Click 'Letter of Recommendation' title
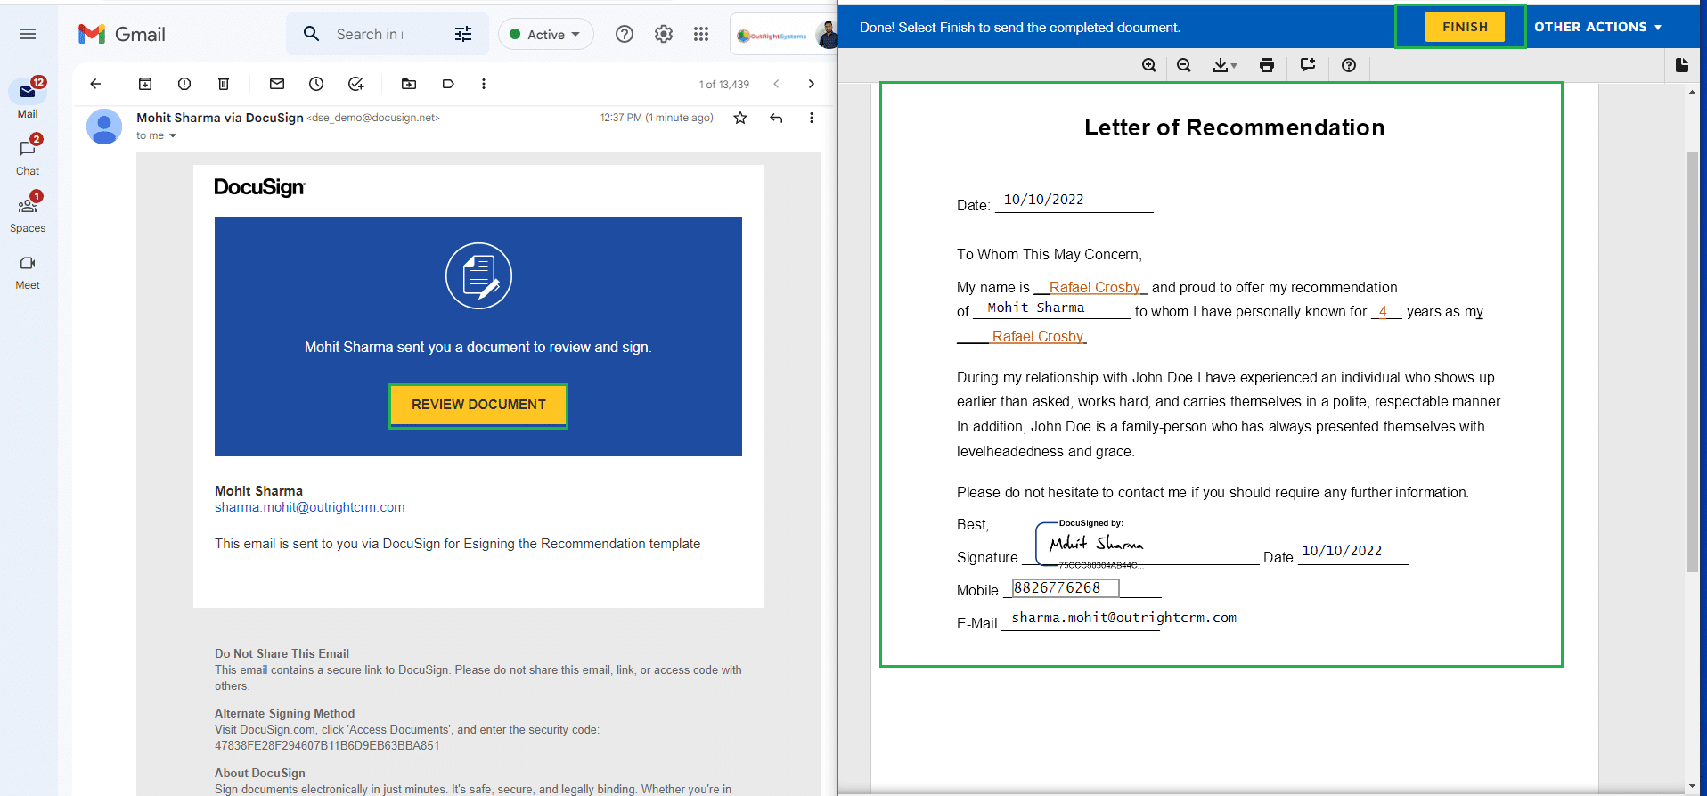Viewport: 1707px width, 796px height. point(1234,127)
